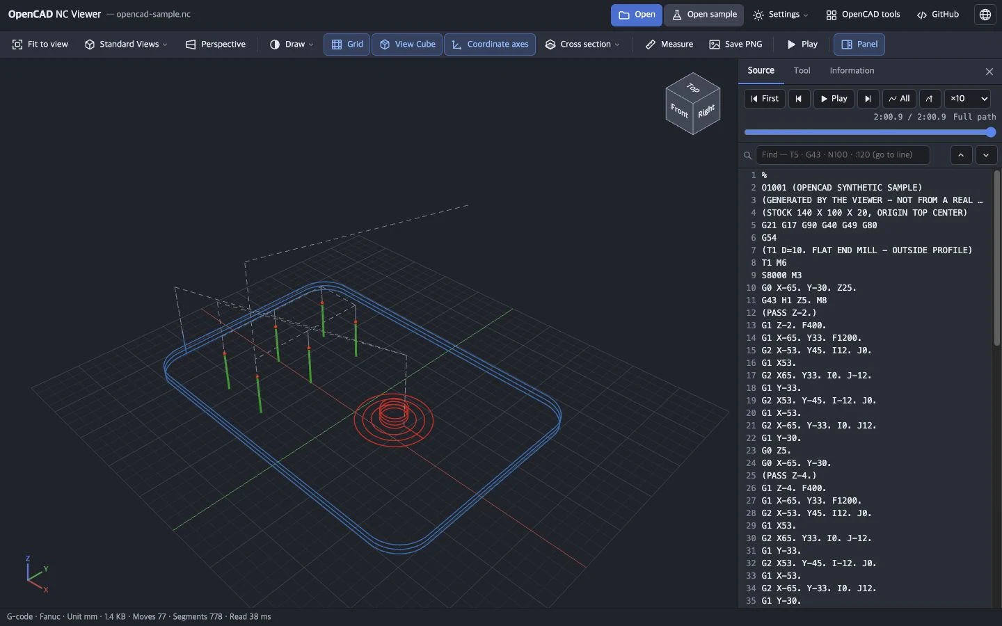The image size is (1002, 626).
Task: Select source line 8 'T1 M6'
Action: click(x=866, y=263)
